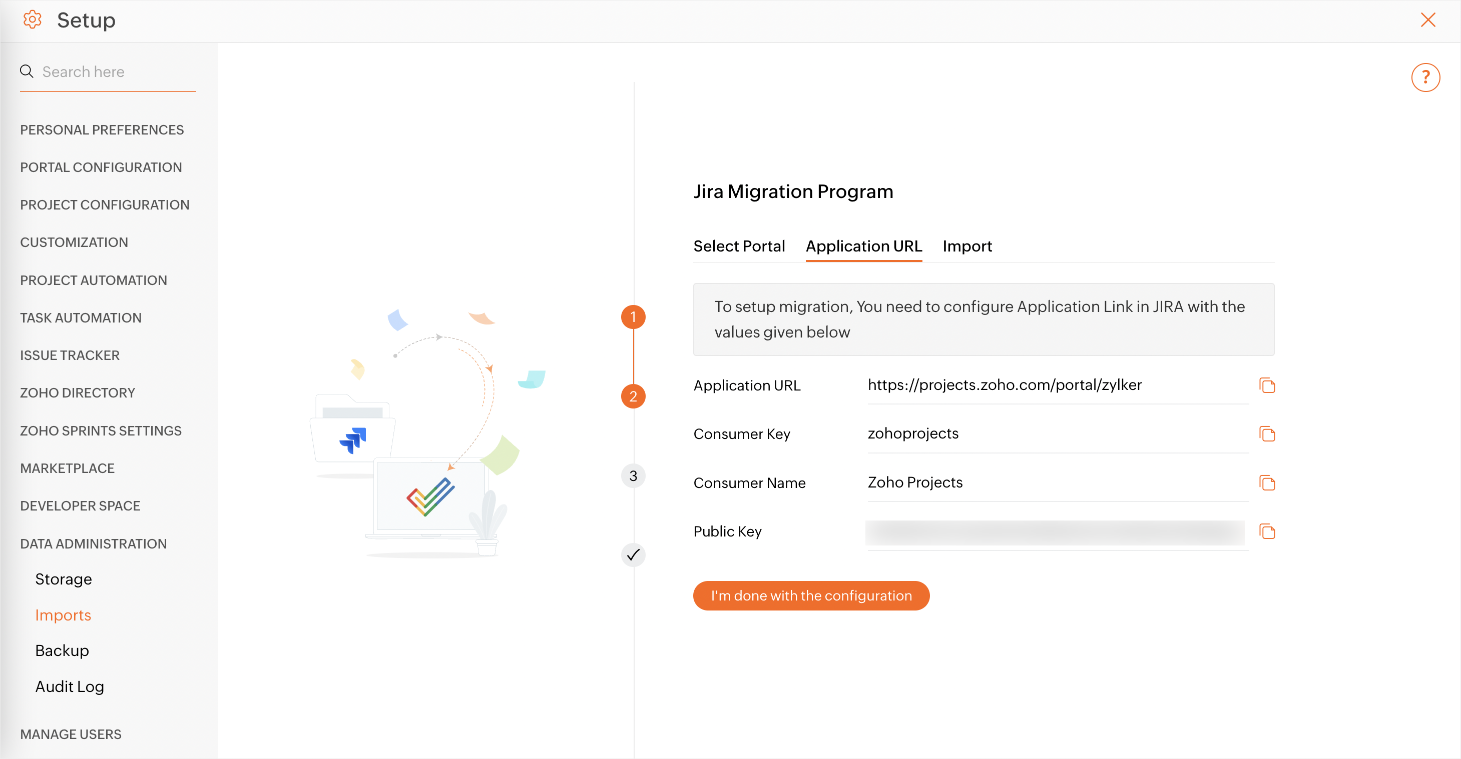1461x759 pixels.
Task: Copy the Public Key value
Action: pyautogui.click(x=1266, y=532)
